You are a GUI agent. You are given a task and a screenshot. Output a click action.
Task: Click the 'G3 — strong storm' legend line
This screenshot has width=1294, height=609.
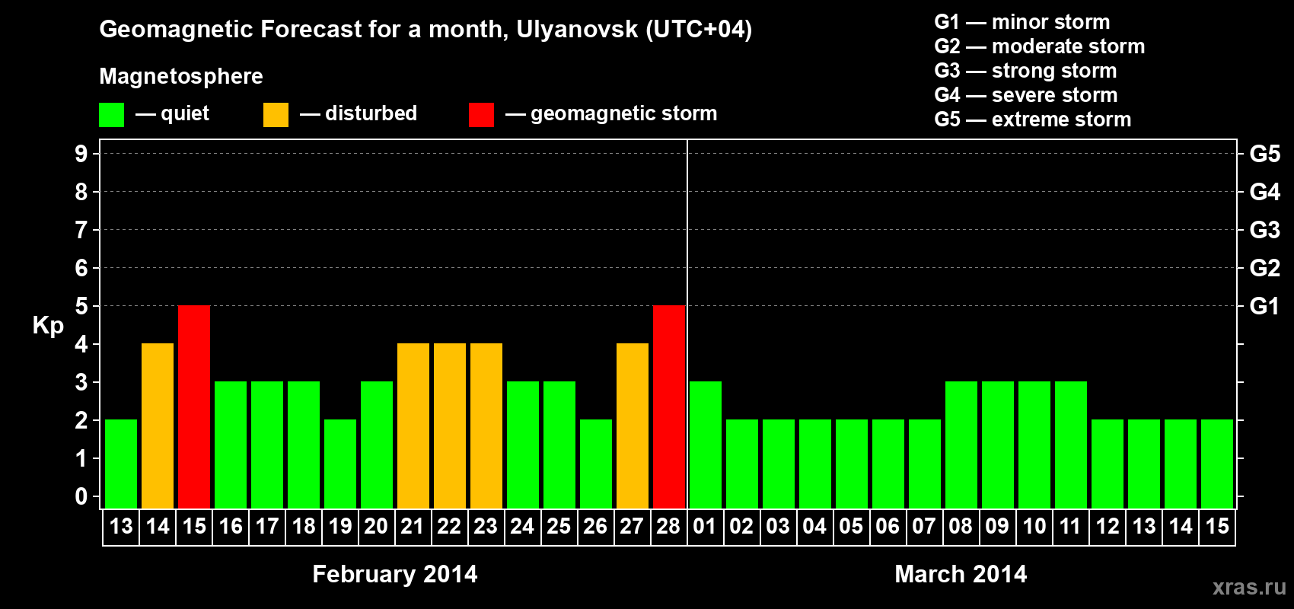tap(1026, 71)
